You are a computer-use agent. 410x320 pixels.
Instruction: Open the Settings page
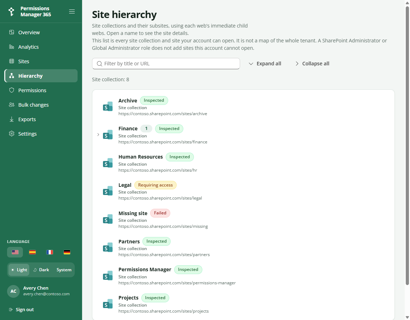(x=41, y=134)
